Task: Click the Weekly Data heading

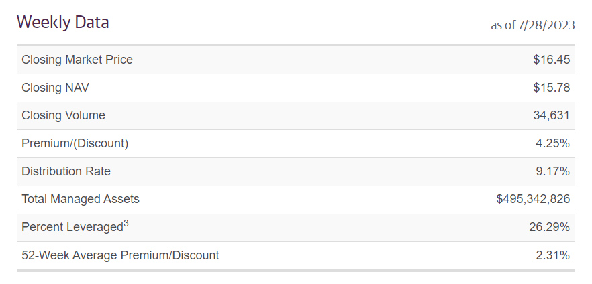Action: (63, 23)
